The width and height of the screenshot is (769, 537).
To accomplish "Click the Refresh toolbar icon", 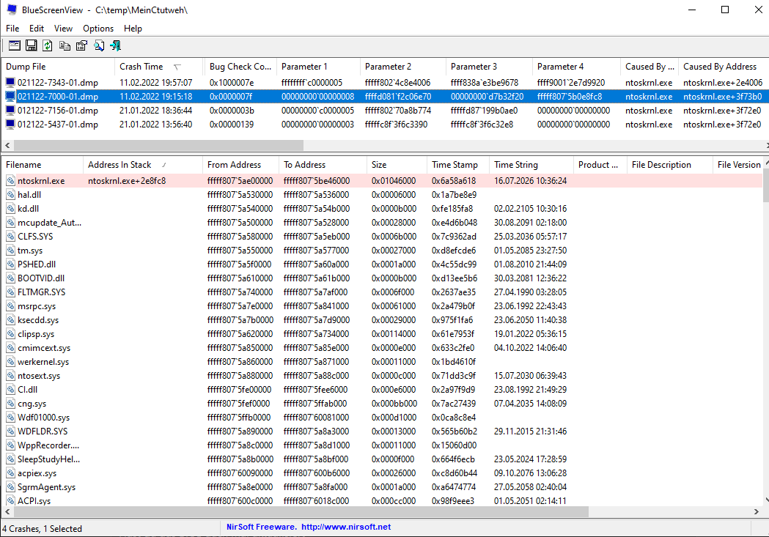I will [48, 45].
